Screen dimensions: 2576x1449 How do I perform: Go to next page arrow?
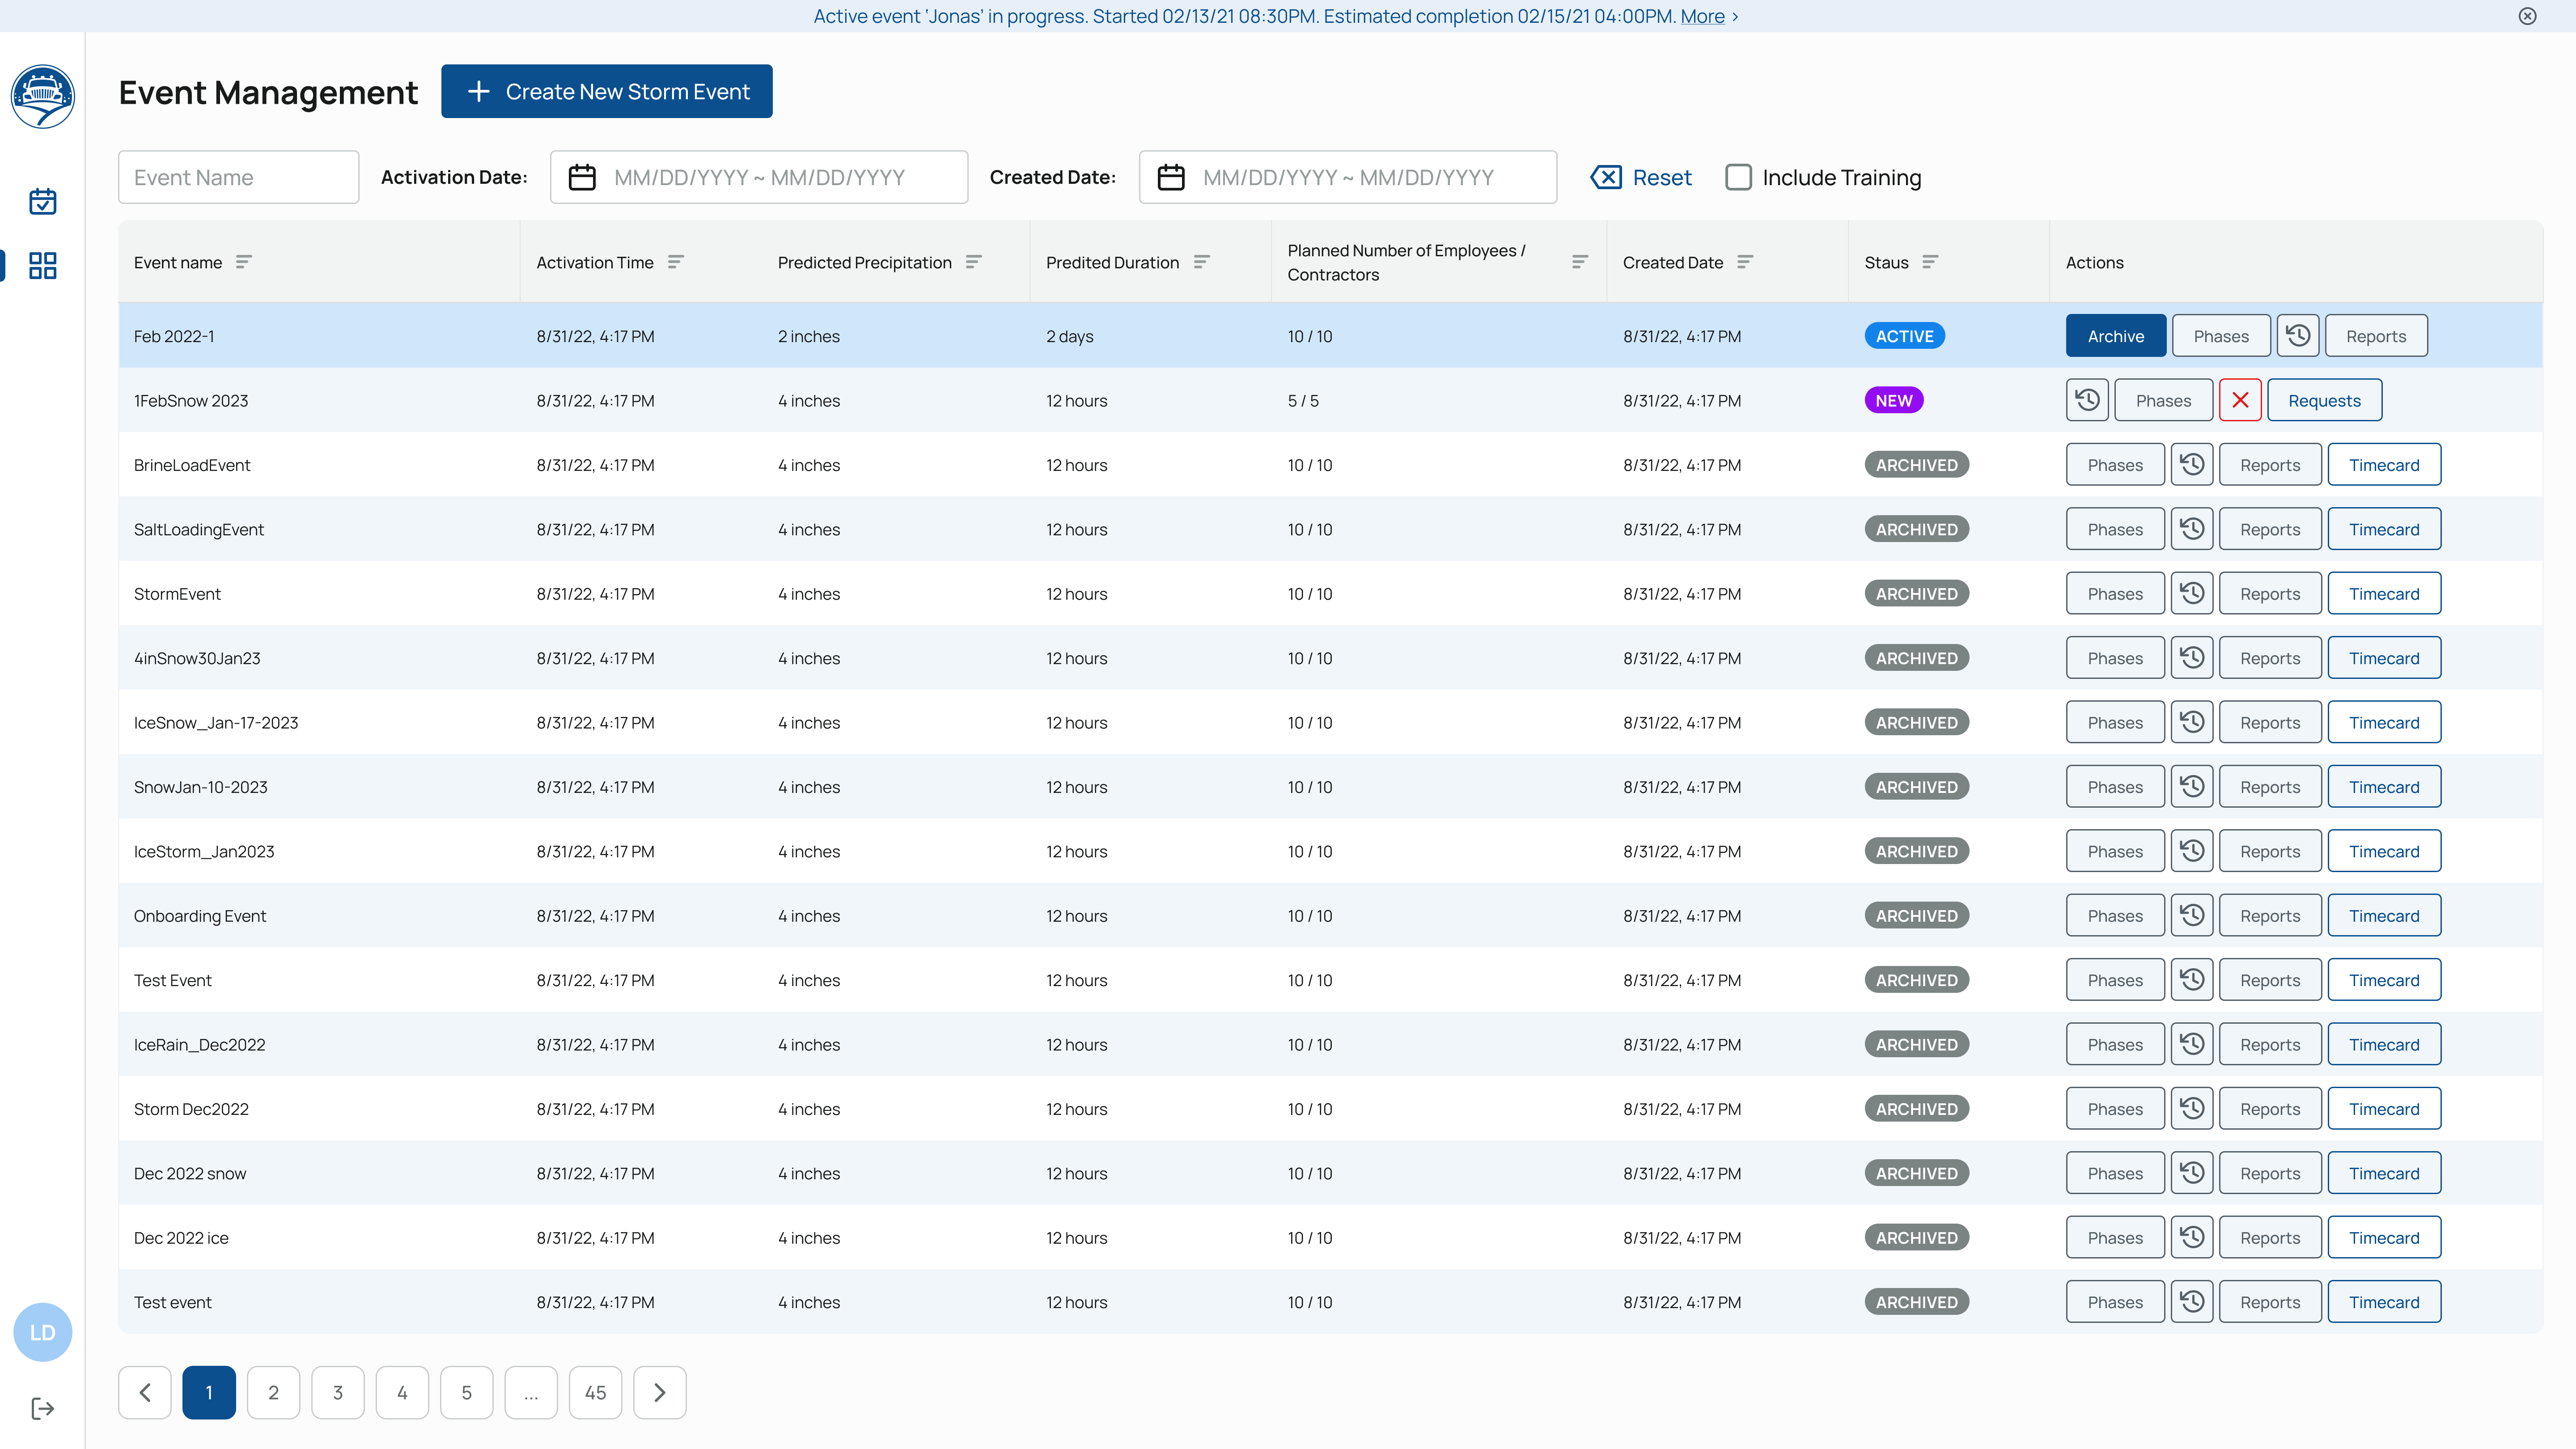tap(660, 1392)
